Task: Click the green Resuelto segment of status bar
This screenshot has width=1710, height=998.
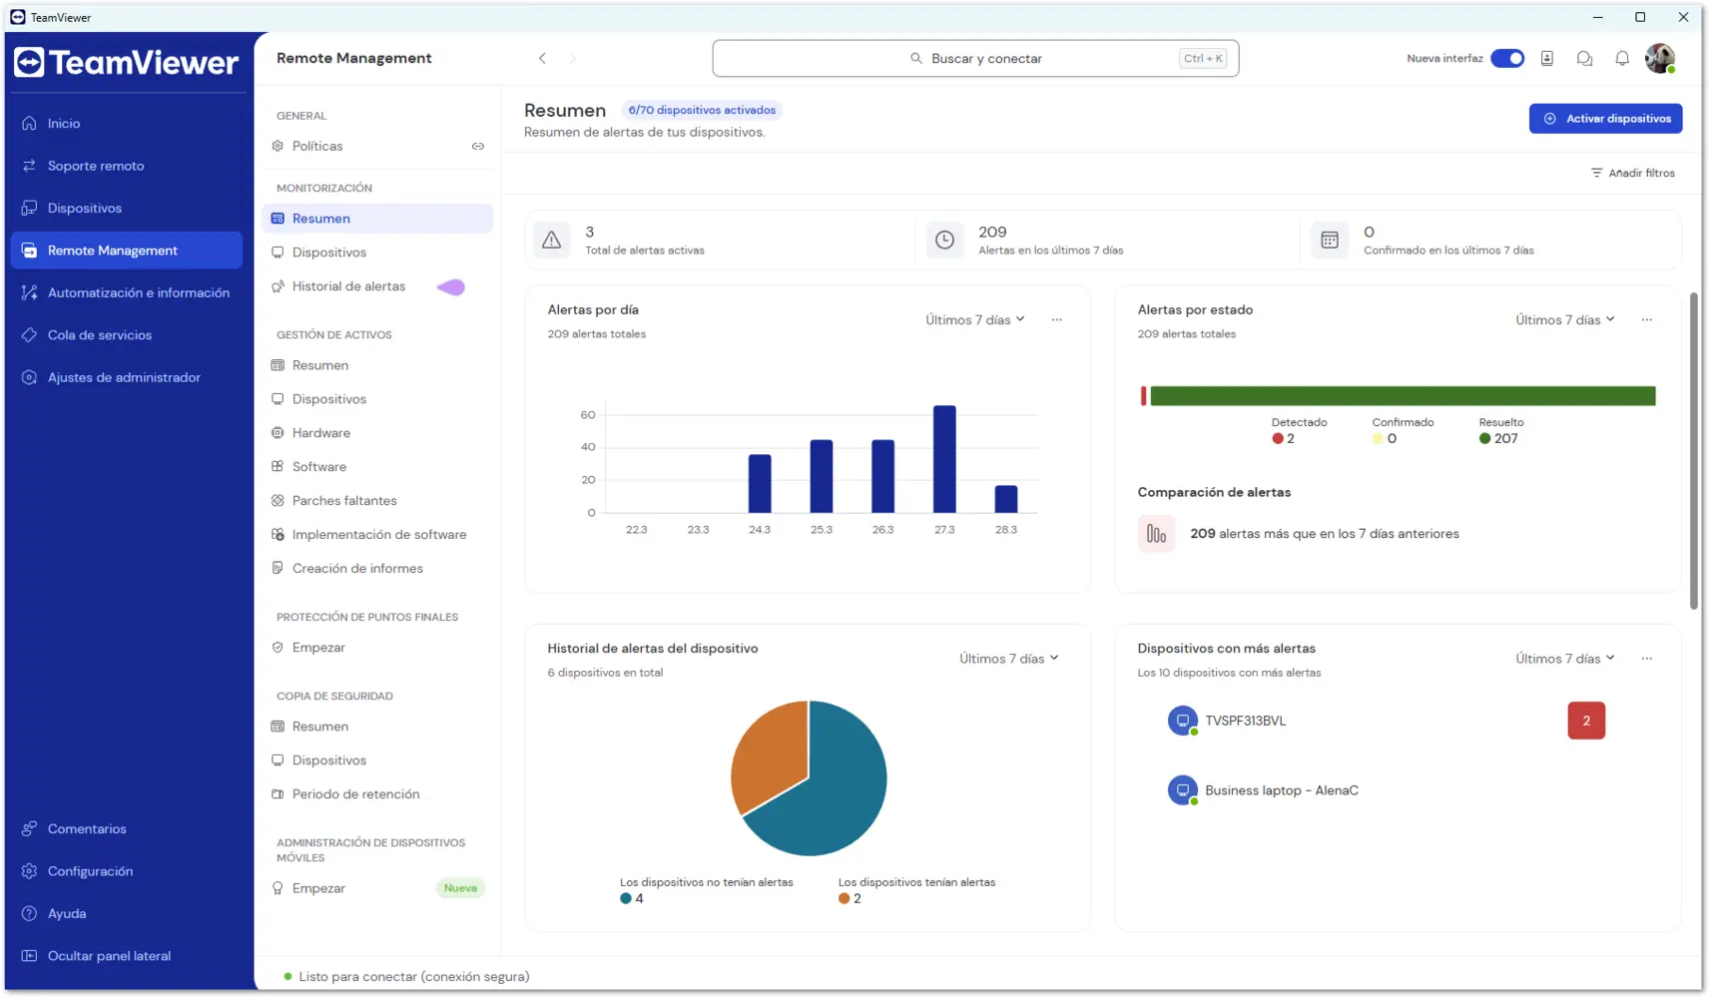Action: click(1403, 396)
